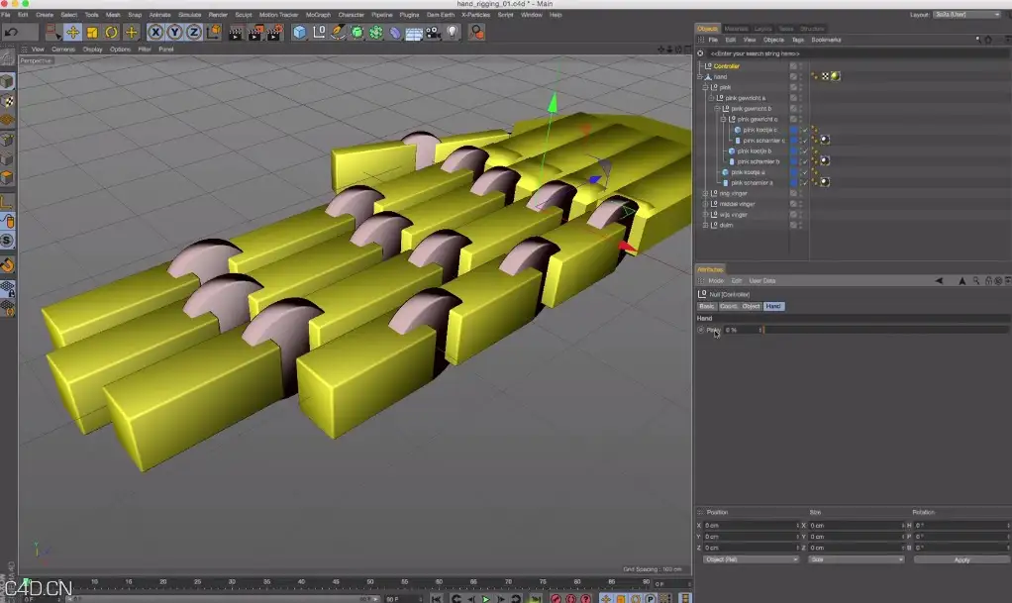Screen dimensions: 1012x603
Task: Collapse pink gewricht a group
Action: (711, 98)
